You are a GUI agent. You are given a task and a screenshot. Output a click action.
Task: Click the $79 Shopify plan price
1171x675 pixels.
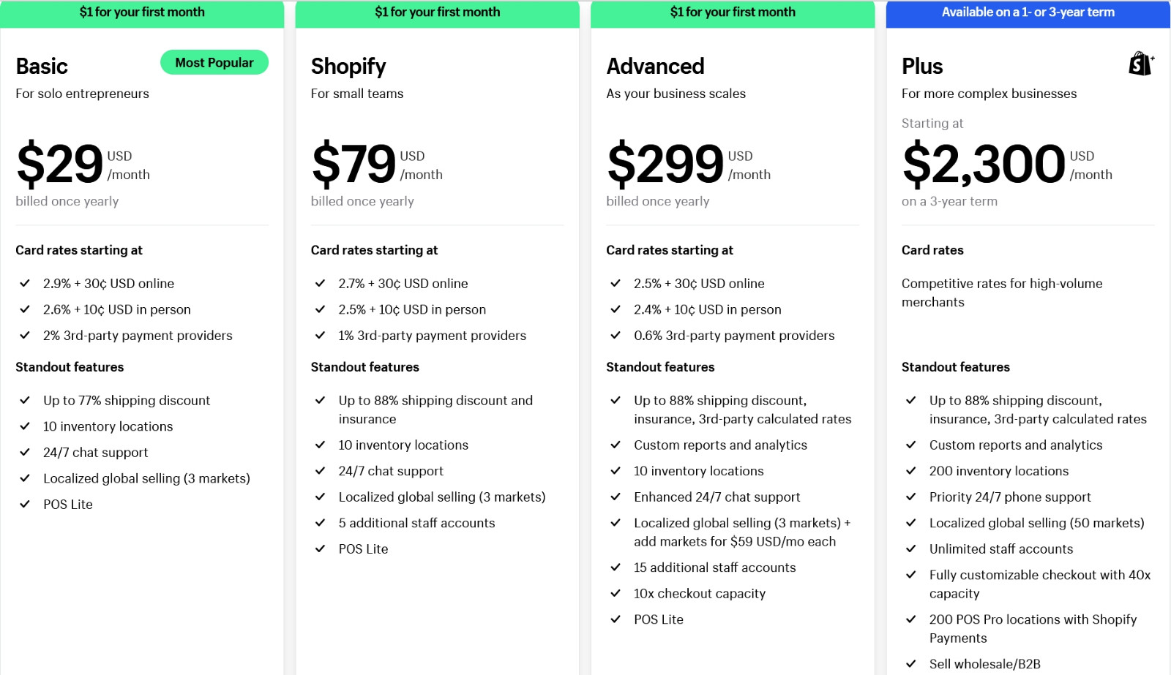point(353,164)
